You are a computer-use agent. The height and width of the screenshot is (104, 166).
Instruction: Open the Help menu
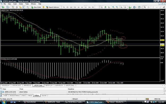40,4
